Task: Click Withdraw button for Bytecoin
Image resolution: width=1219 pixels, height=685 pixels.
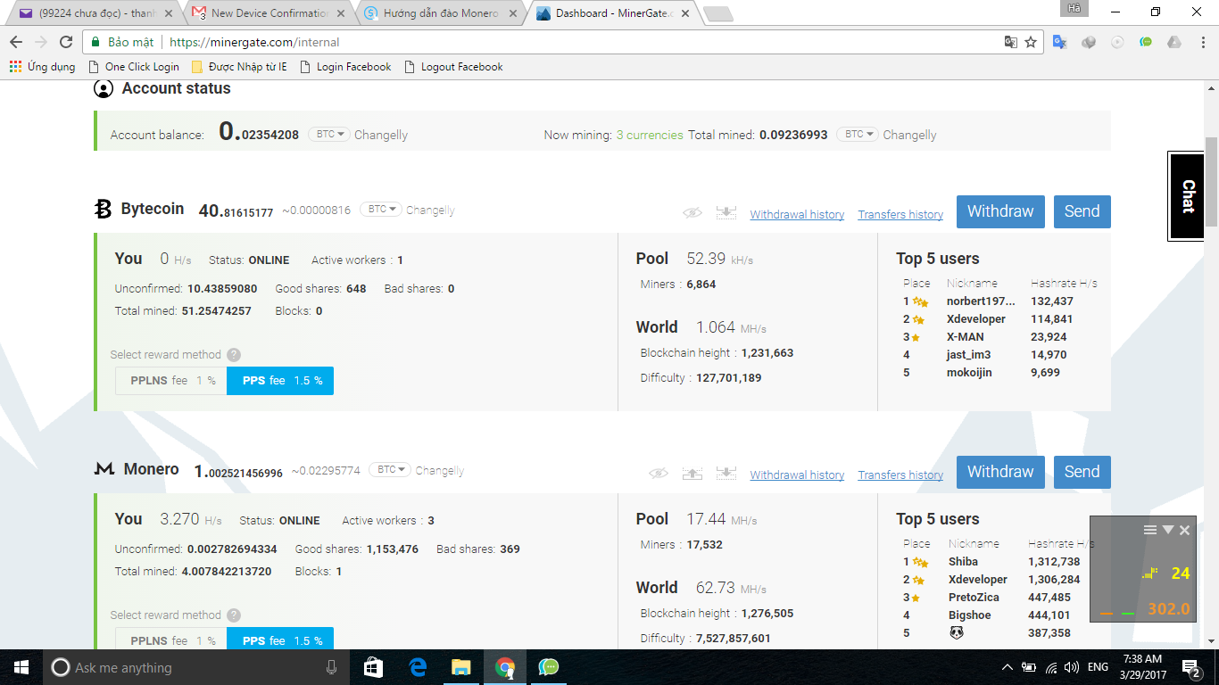Action: tap(1000, 211)
